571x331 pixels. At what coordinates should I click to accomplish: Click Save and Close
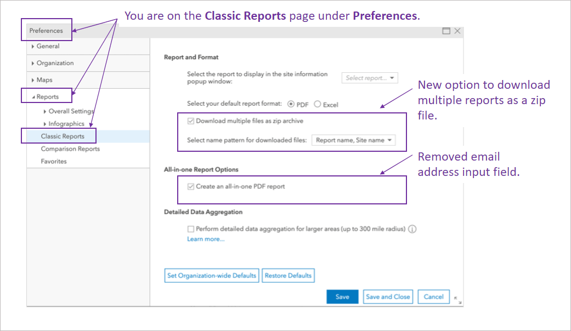(388, 296)
